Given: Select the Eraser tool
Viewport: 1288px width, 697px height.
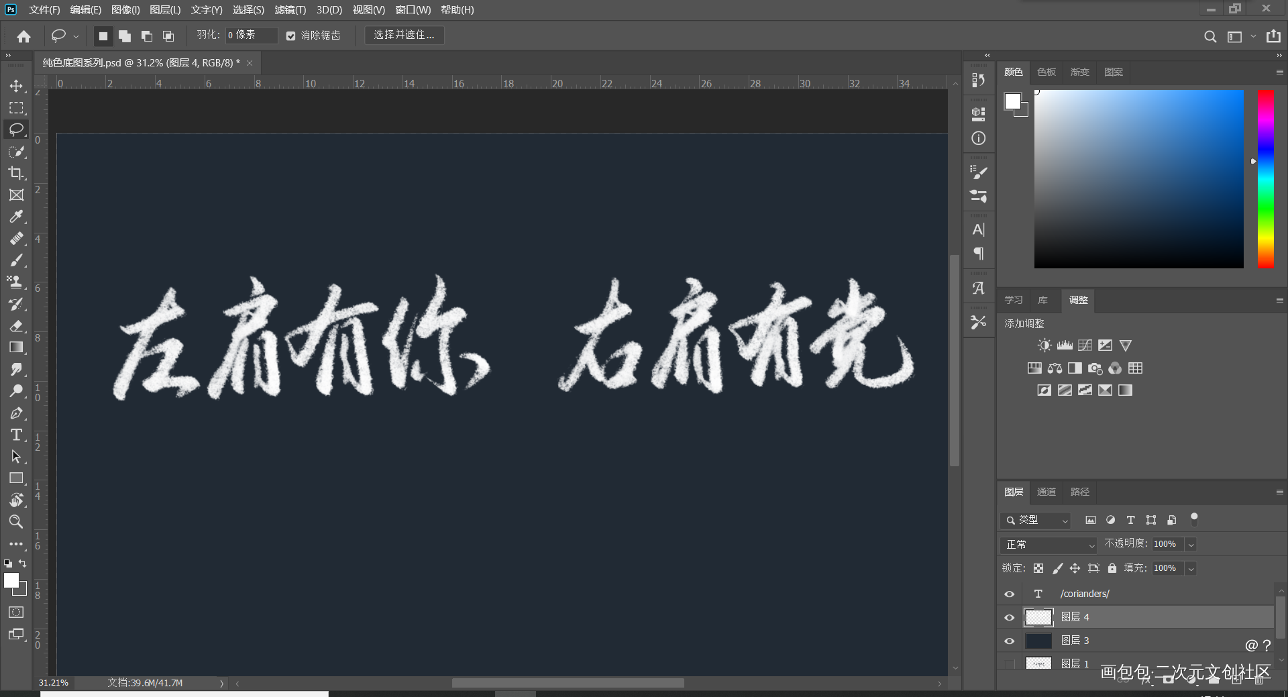Looking at the screenshot, I should (16, 326).
